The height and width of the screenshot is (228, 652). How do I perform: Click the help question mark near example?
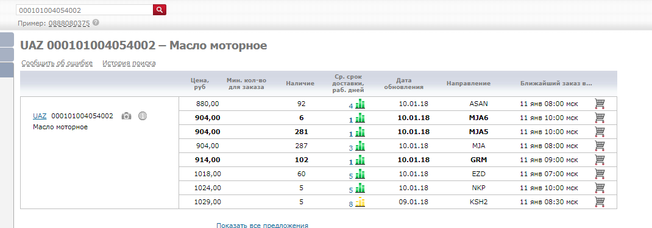(96, 23)
